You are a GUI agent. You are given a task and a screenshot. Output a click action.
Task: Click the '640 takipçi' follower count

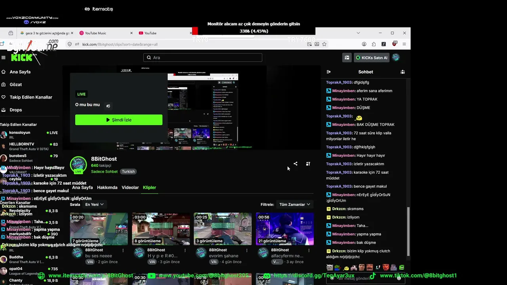[x=101, y=165]
